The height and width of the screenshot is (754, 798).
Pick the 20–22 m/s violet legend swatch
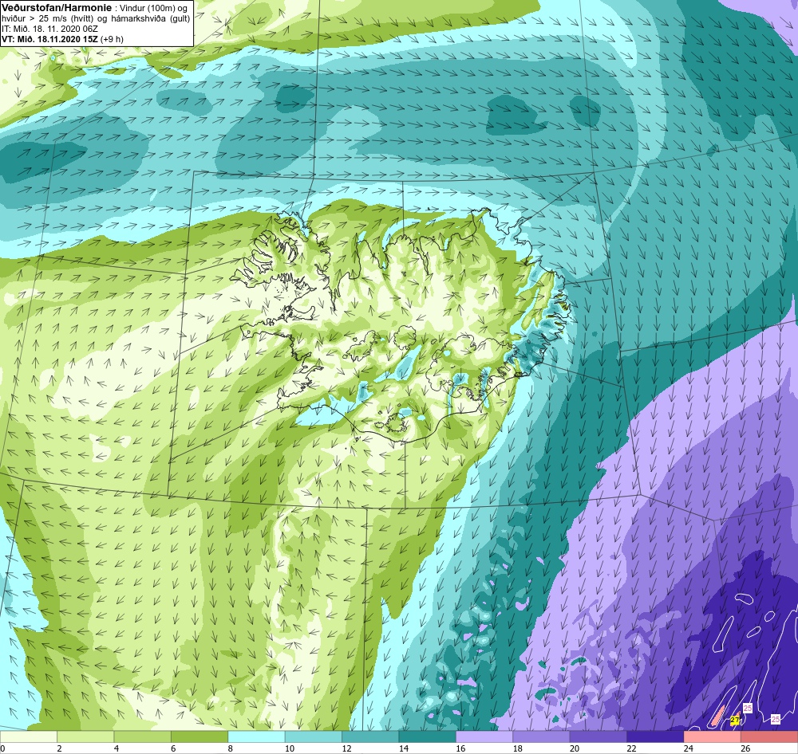598,737
